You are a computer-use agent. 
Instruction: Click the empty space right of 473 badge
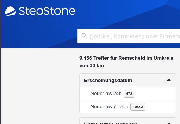pyautogui.click(x=155, y=94)
